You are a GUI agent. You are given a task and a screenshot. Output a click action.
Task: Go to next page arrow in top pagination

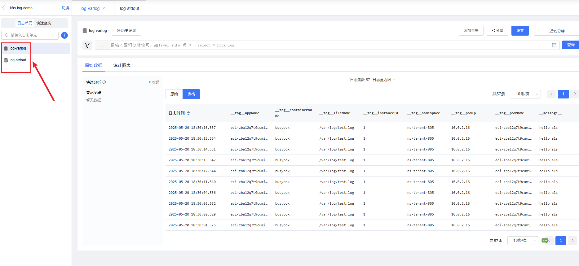[575, 94]
